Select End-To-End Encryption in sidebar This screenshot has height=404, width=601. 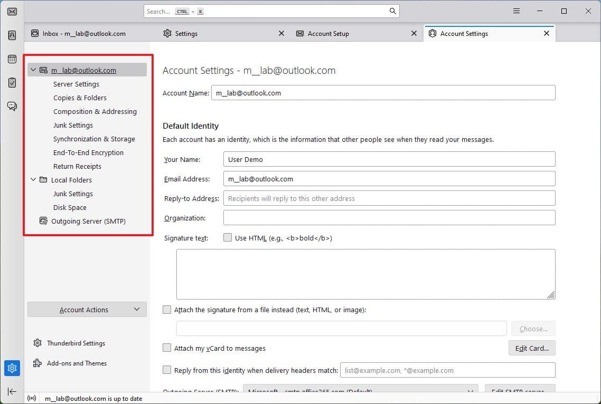pos(88,152)
